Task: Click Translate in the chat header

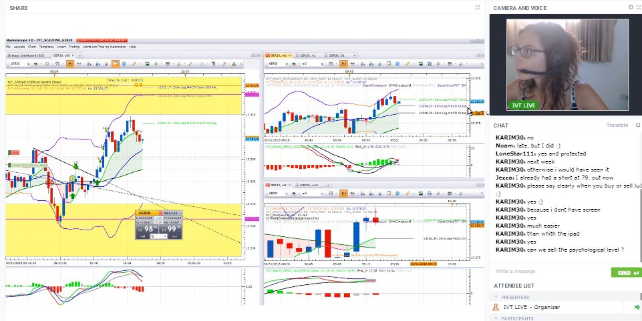Action: pos(617,125)
